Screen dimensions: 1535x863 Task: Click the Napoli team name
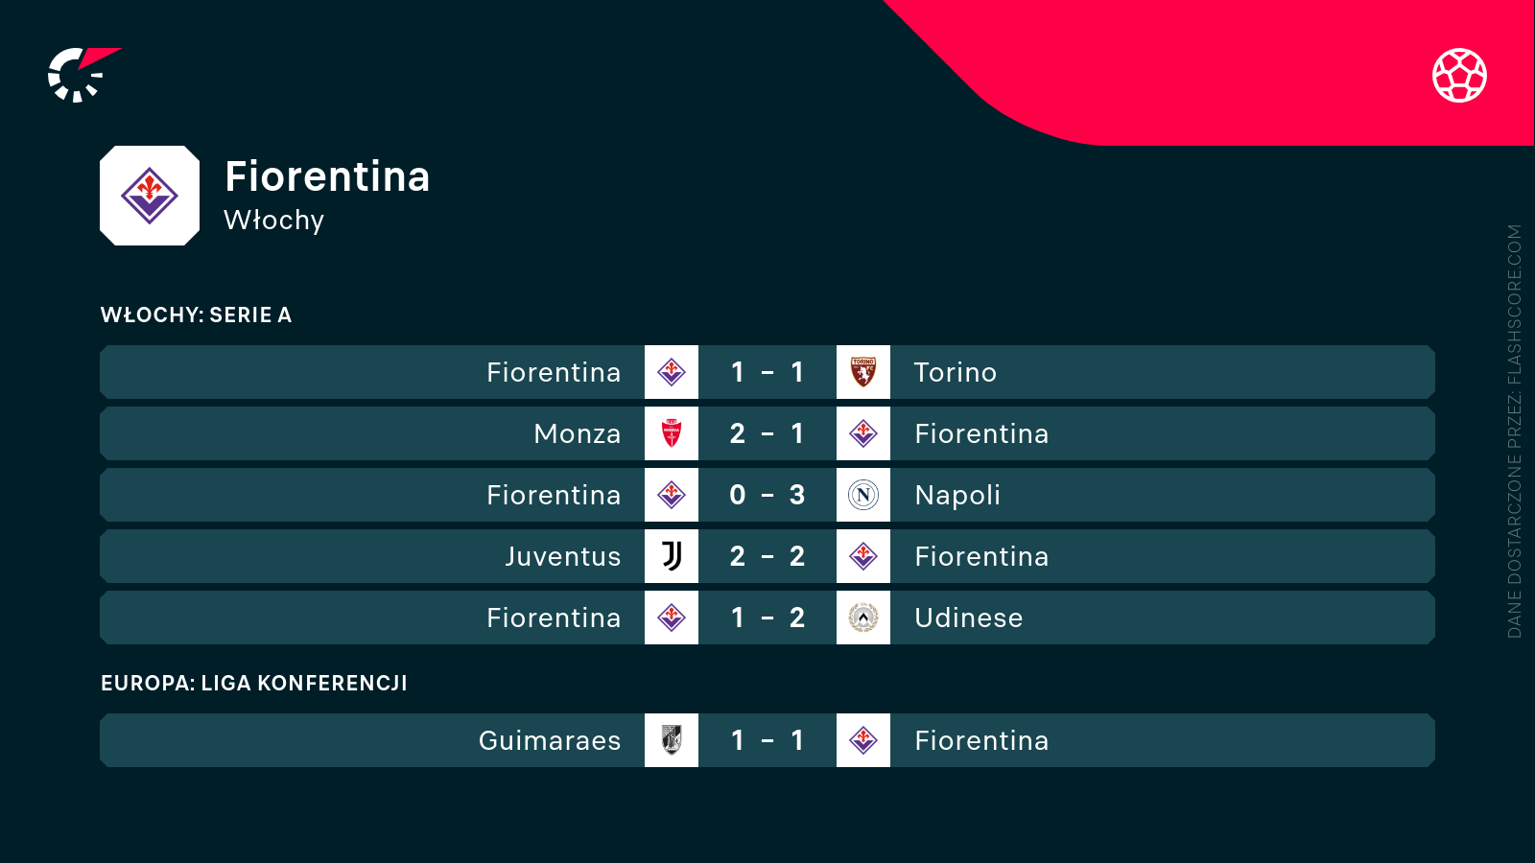(957, 495)
